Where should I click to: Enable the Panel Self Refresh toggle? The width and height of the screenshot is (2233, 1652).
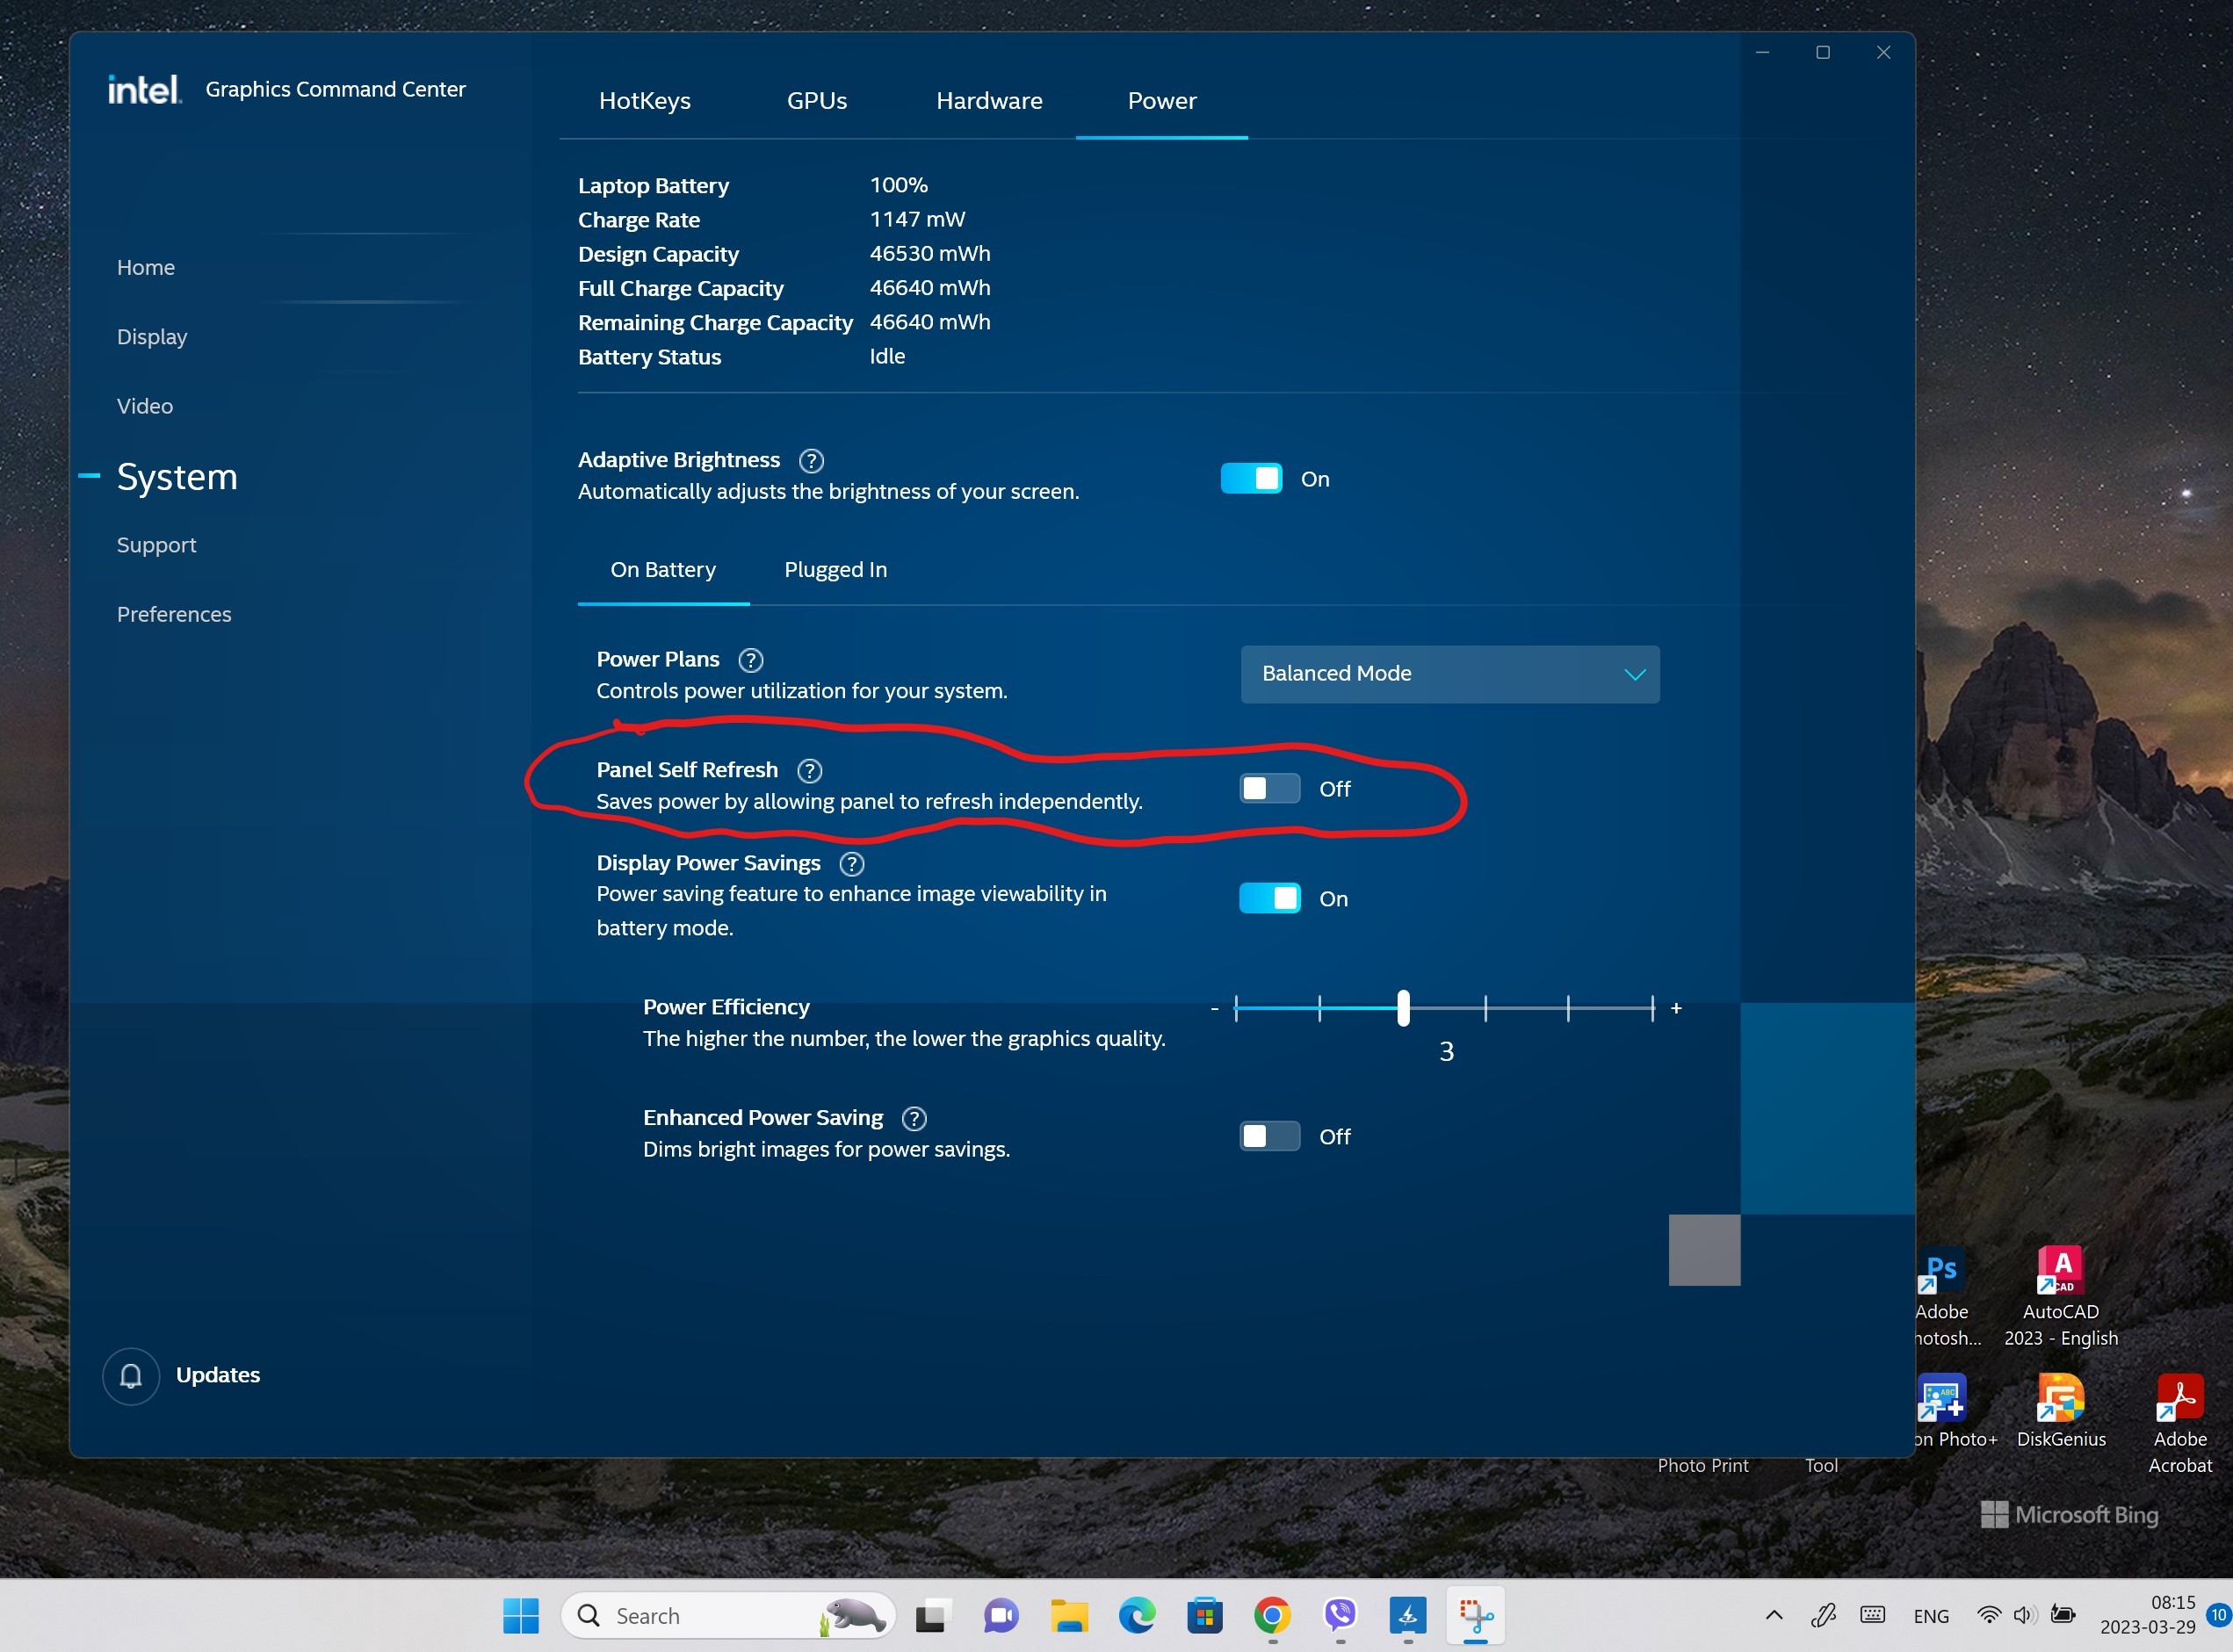pyautogui.click(x=1270, y=789)
